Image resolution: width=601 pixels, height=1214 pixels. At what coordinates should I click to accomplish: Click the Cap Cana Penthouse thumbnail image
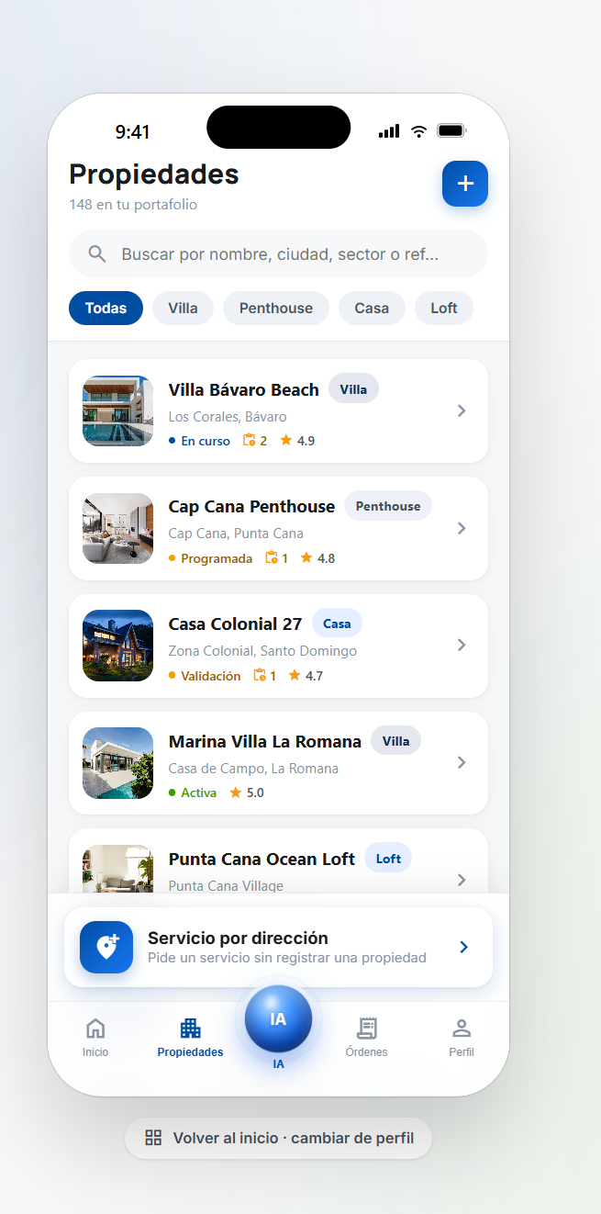point(117,528)
